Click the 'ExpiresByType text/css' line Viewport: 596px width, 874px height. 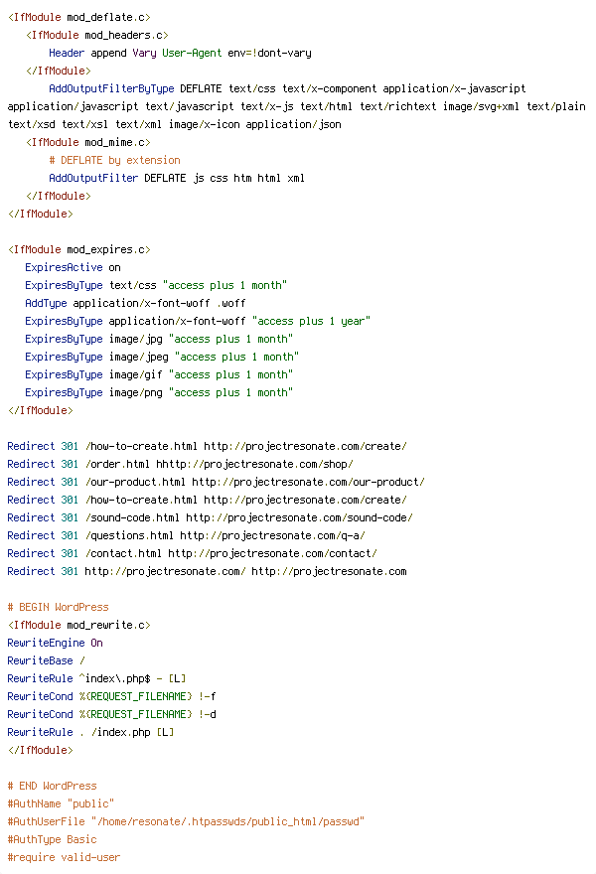pyautogui.click(x=156, y=285)
